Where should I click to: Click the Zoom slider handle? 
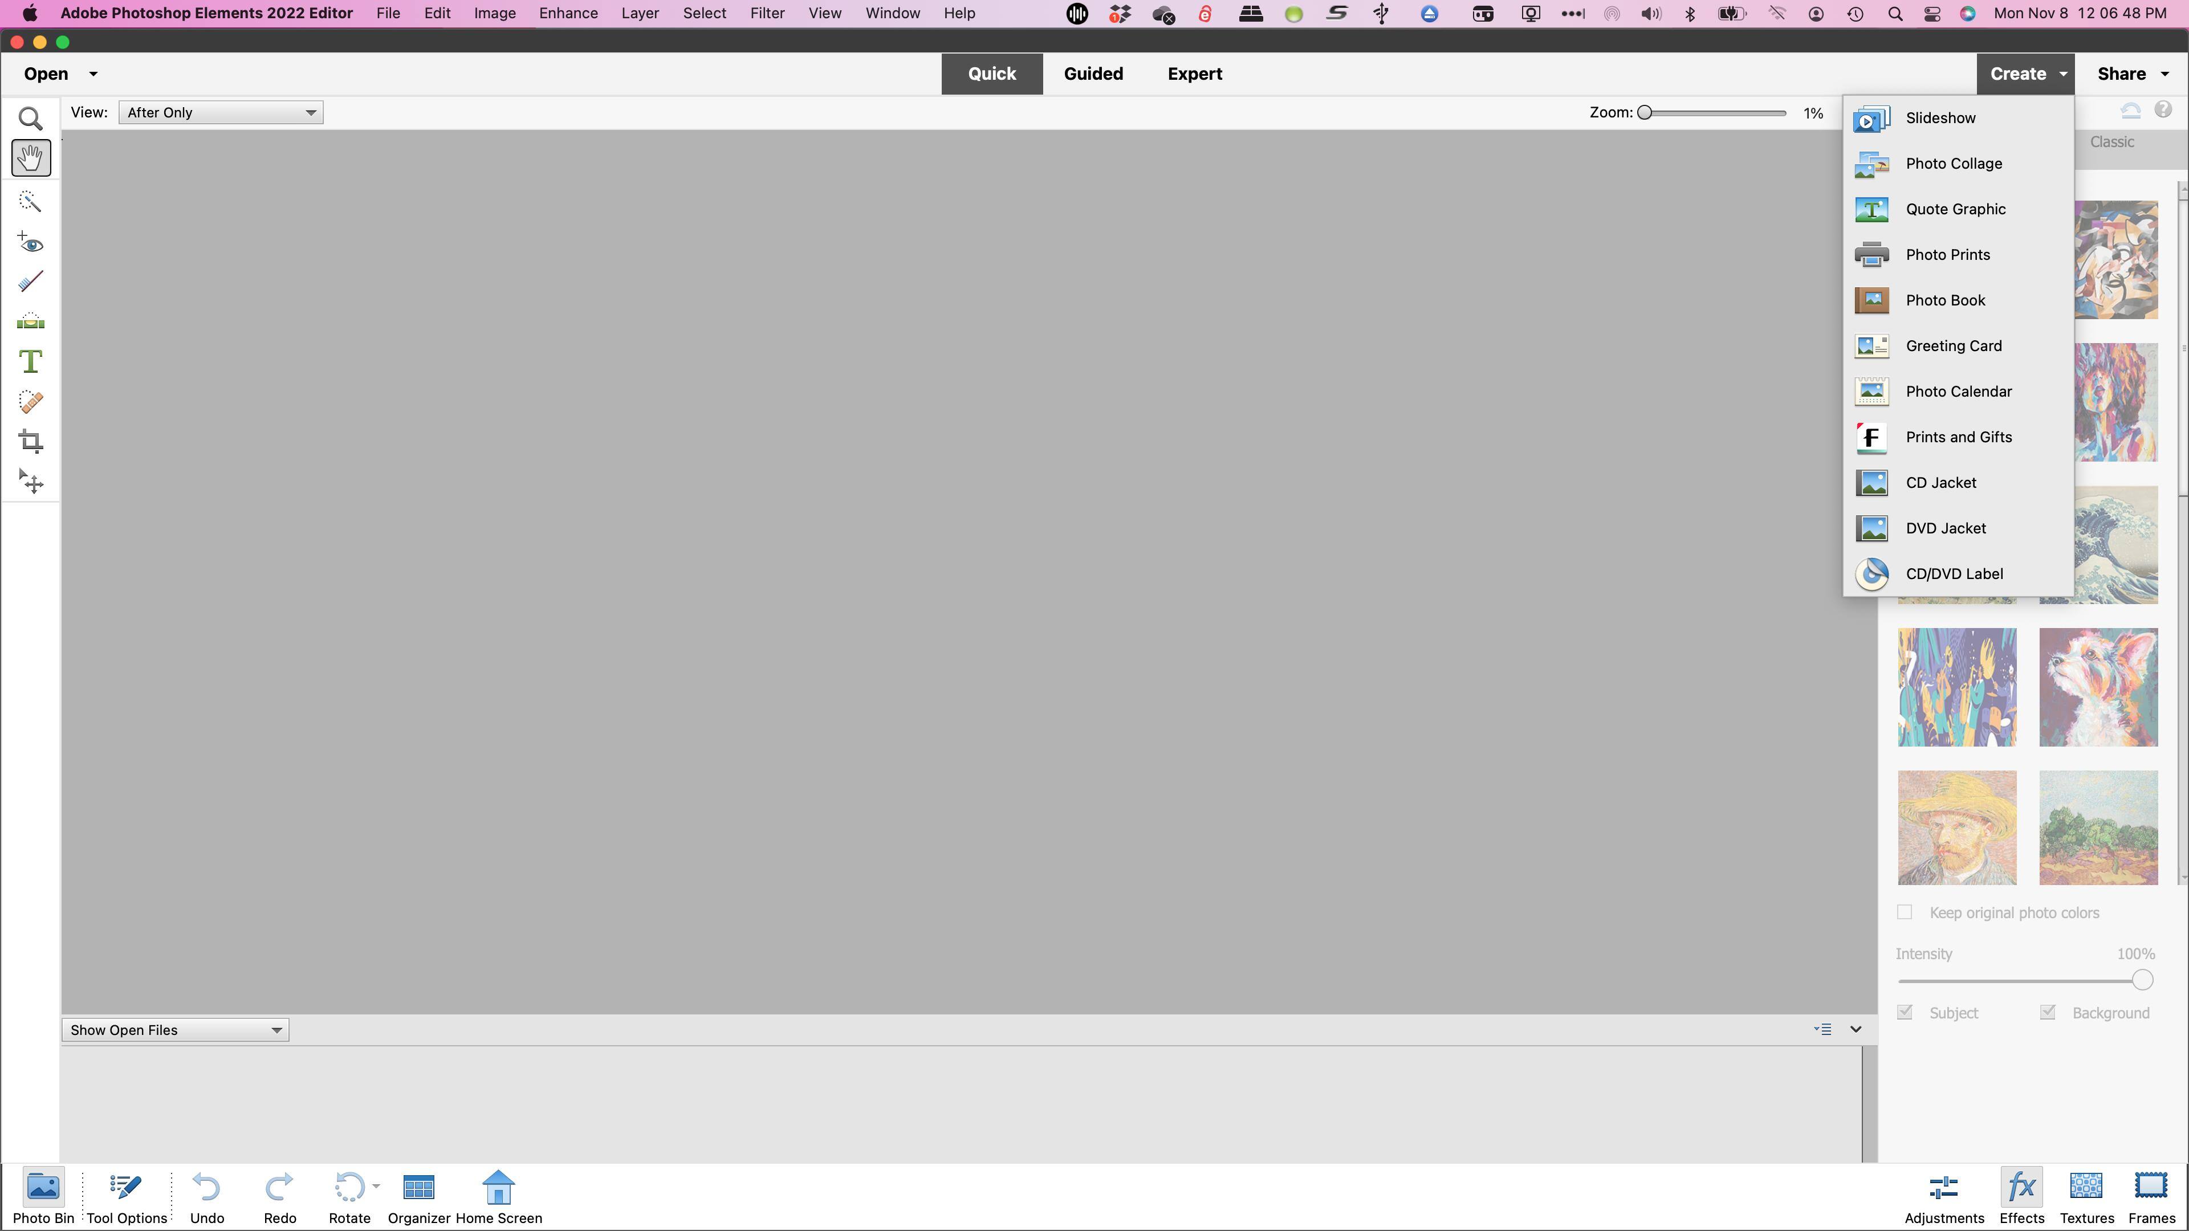pos(1644,112)
